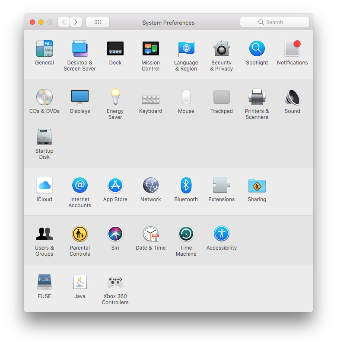337x347 pixels.
Task: Click the yellow minimize window button
Action: [41, 22]
